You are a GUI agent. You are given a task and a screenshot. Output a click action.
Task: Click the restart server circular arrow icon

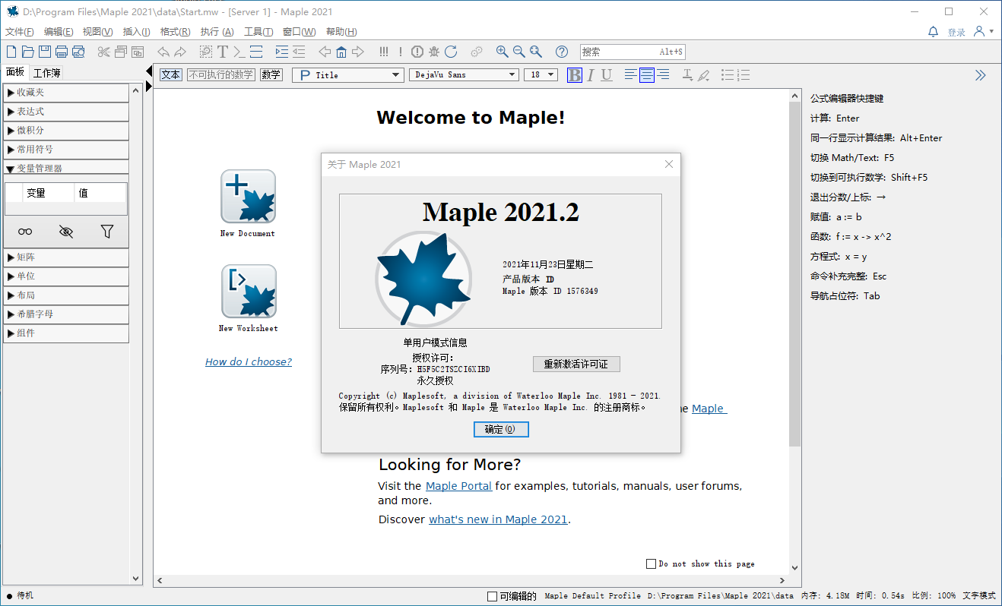click(451, 52)
